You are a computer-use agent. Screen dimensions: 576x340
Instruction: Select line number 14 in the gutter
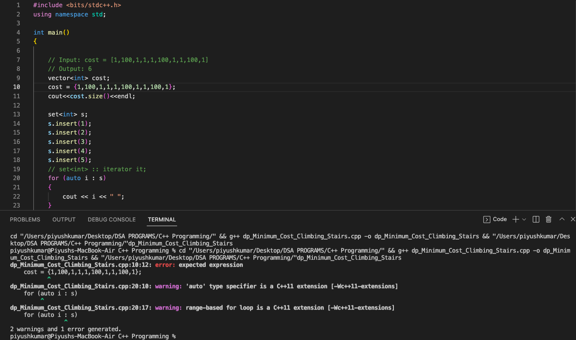tap(16, 123)
